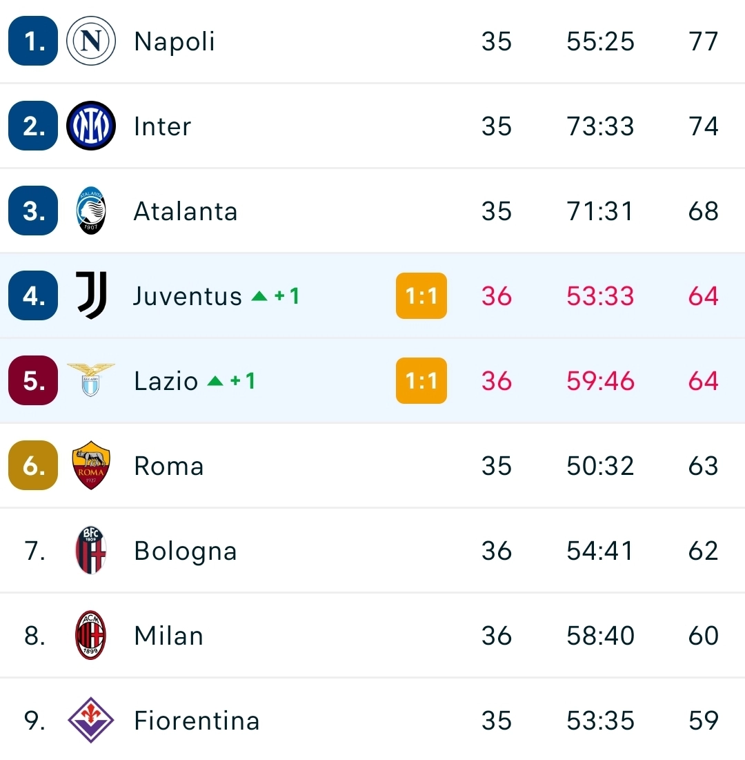This screenshot has height=760, width=745.
Task: Click the maroon position 5 badge for Lazio
Action: point(32,380)
